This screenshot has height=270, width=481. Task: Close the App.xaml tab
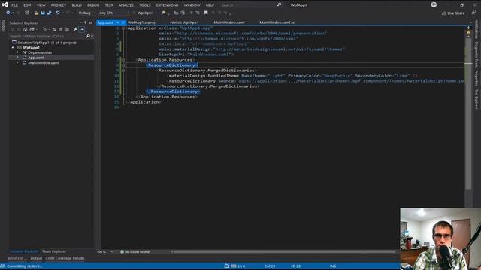pos(123,22)
